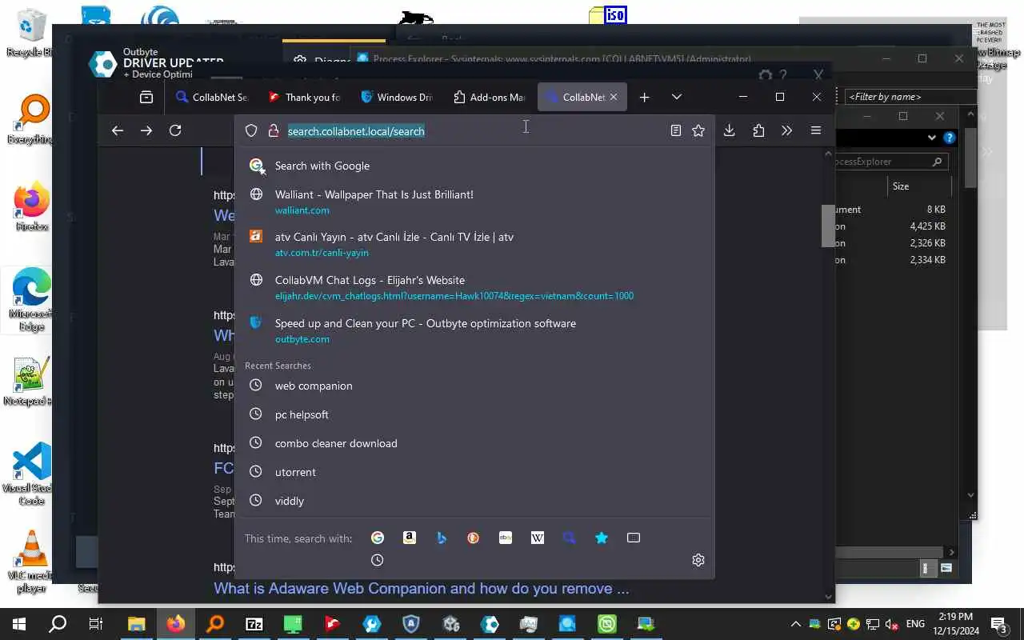The height and width of the screenshot is (640, 1024).
Task: Open the CollabVM Chat Logs suggestion
Action: [x=474, y=287]
